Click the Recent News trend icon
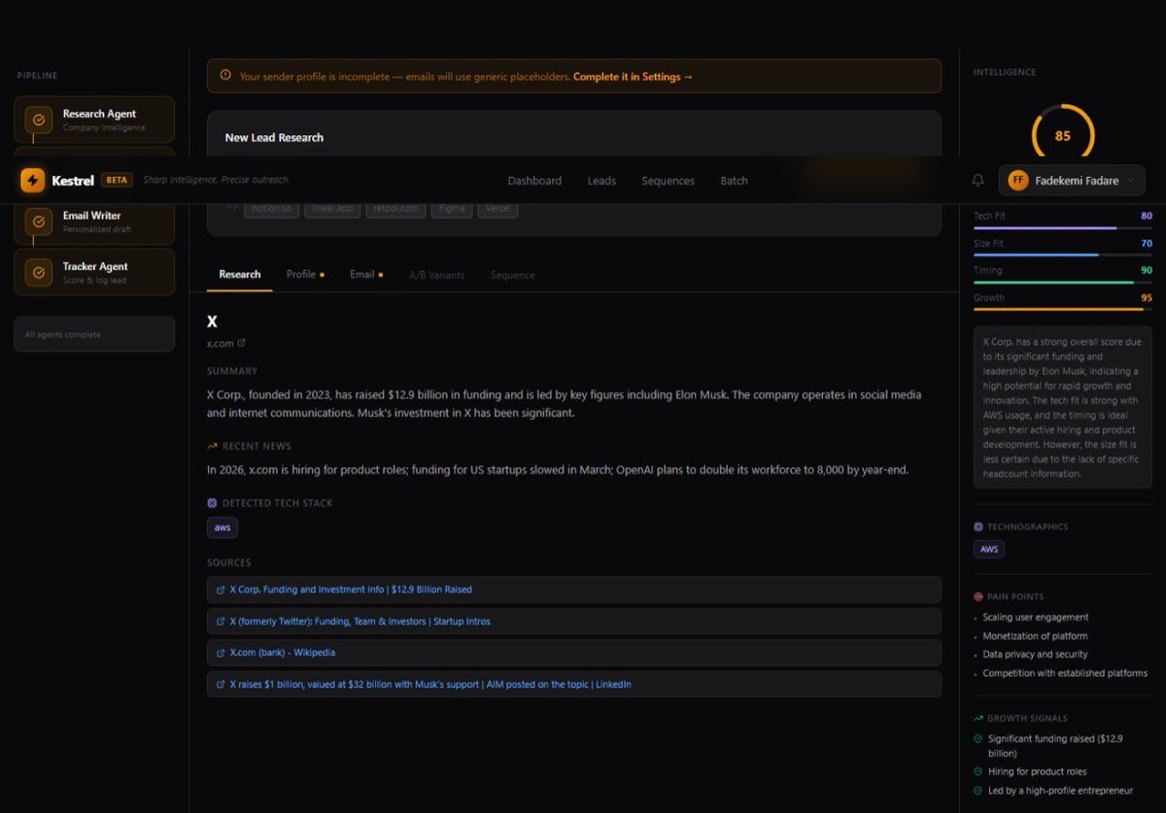1166x813 pixels. click(x=212, y=446)
